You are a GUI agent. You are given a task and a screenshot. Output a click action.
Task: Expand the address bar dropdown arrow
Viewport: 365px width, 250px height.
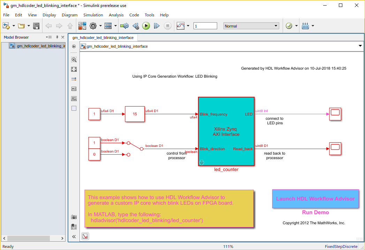pyautogui.click(x=360, y=46)
